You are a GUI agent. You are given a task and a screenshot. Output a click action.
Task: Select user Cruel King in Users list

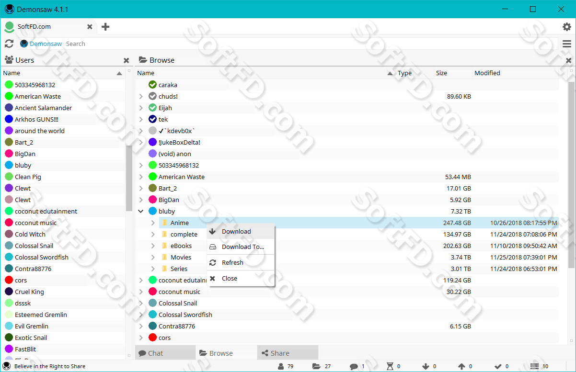click(63, 292)
